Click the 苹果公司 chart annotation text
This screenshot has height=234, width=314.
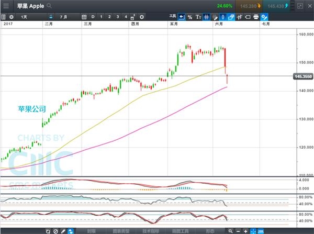point(32,109)
